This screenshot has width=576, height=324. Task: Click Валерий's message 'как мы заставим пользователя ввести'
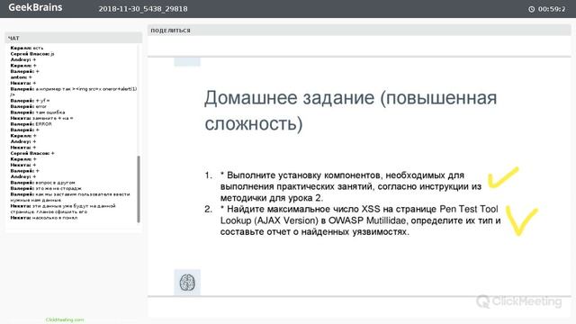70,197
